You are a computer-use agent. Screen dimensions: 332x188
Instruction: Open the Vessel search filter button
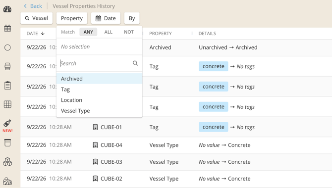[36, 18]
